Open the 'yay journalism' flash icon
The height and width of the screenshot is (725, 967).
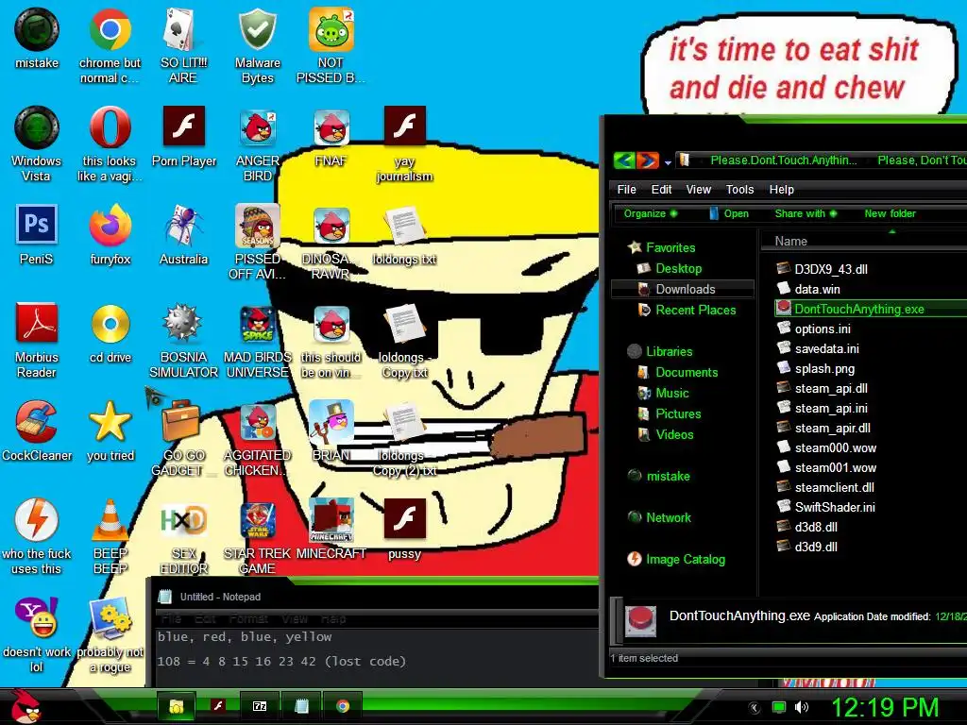click(404, 144)
